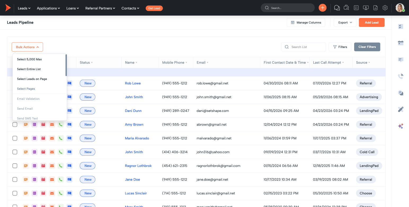Open the Export dropdown

pyautogui.click(x=345, y=22)
